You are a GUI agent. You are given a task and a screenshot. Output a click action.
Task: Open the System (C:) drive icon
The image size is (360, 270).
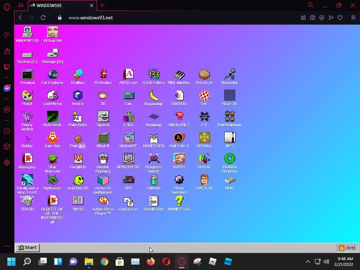click(x=27, y=58)
